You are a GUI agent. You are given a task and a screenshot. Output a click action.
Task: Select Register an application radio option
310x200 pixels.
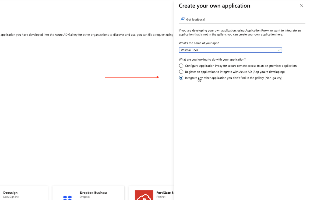(181, 72)
